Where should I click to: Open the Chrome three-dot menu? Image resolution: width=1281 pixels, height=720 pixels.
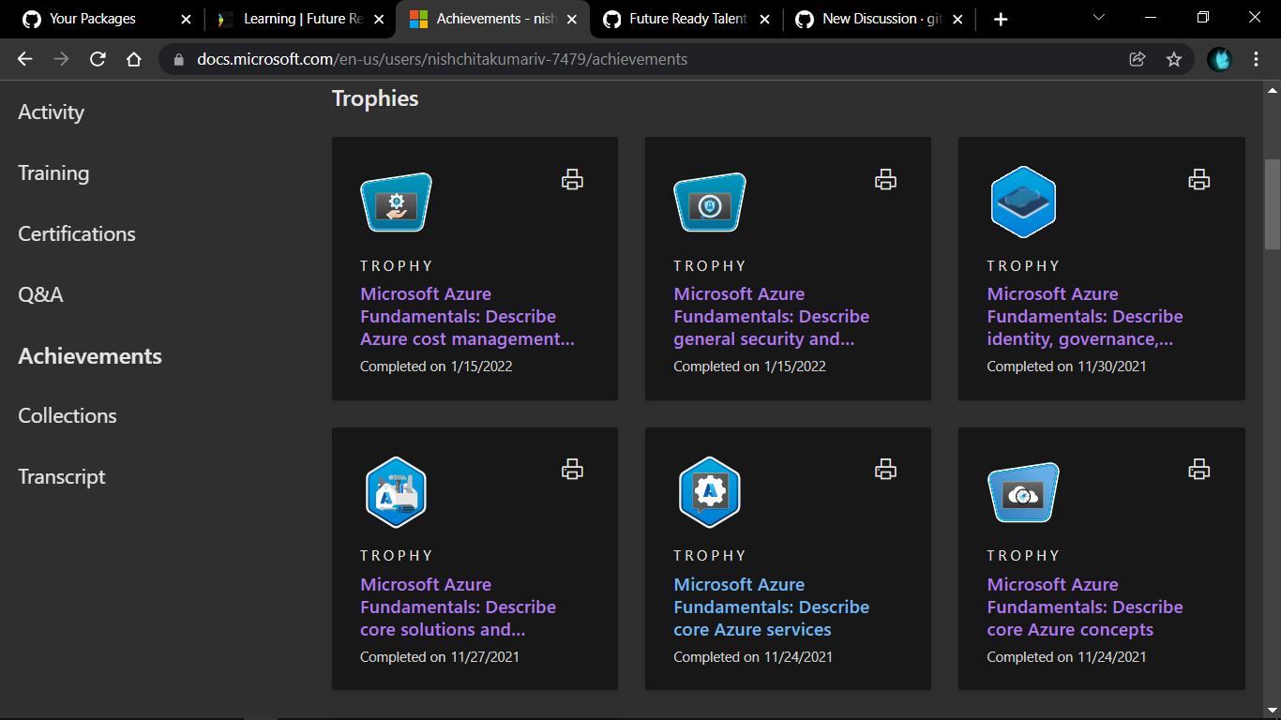tap(1257, 59)
